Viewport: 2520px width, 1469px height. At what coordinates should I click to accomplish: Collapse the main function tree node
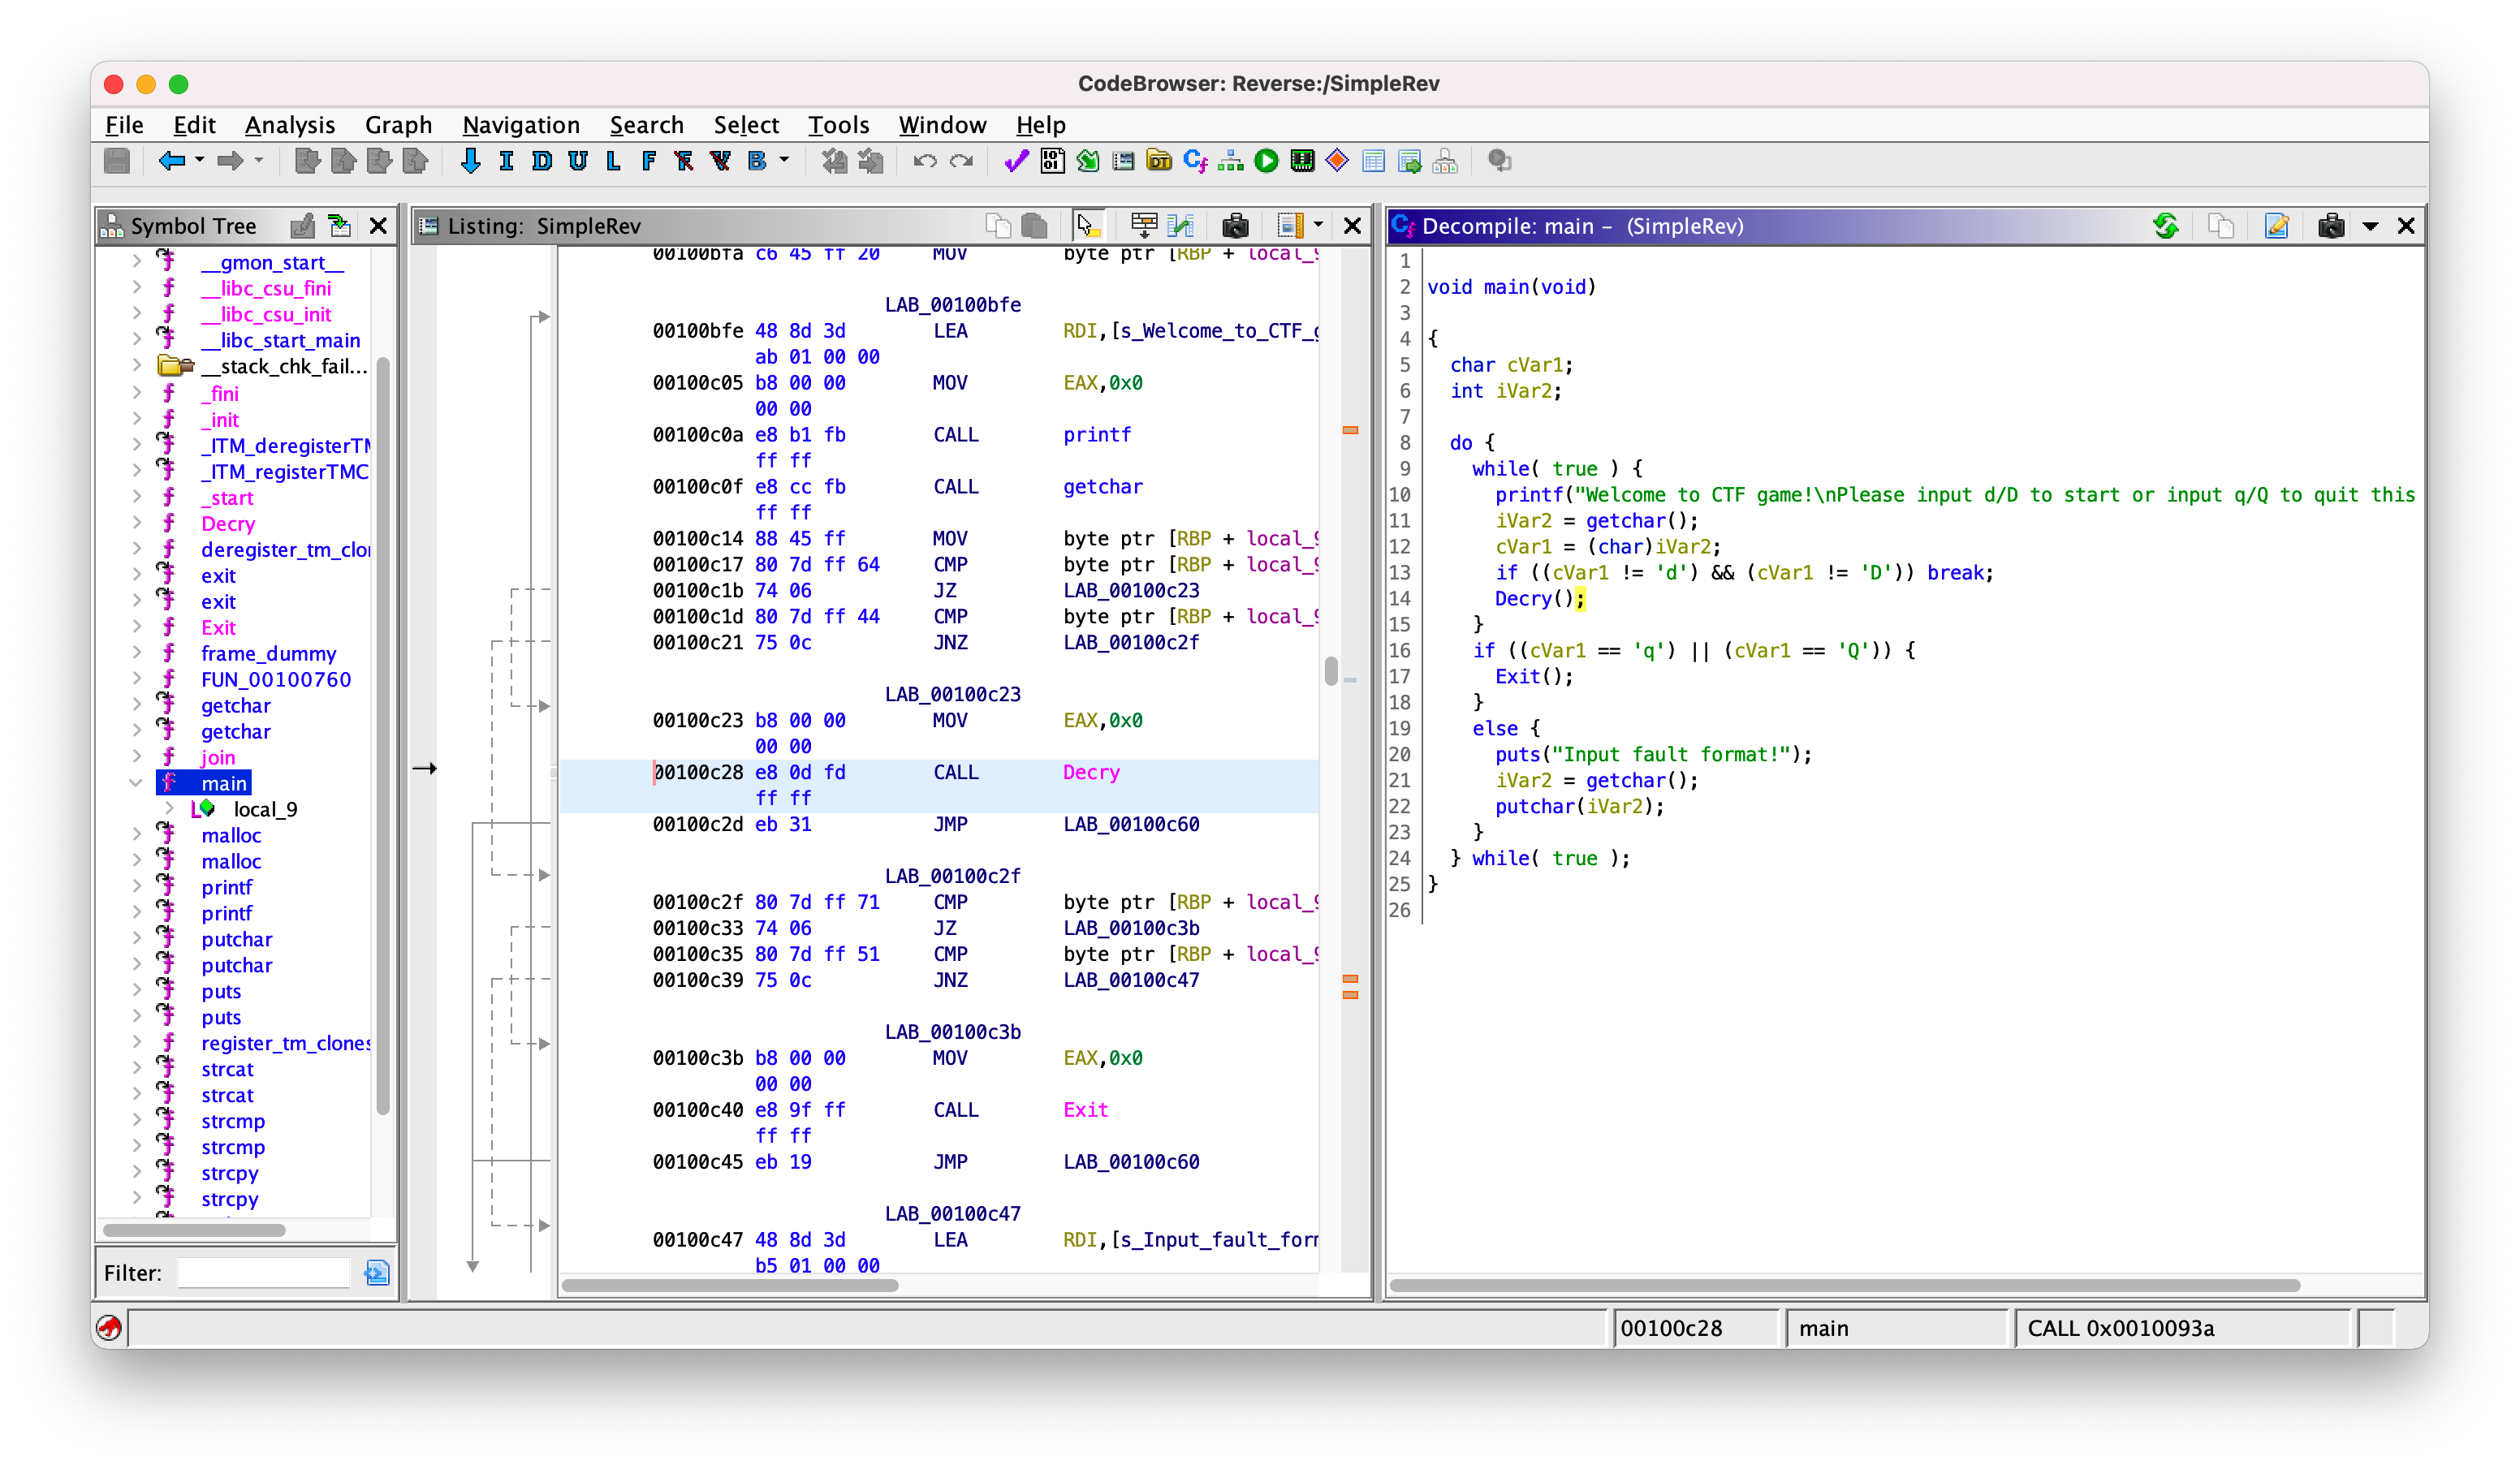136,783
